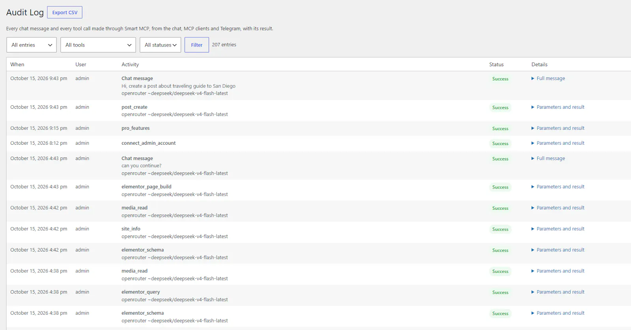Expand Parameters and result for post_create

pos(558,107)
